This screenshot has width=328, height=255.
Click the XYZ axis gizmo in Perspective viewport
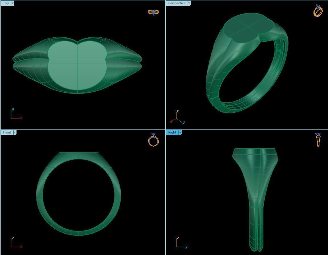177,117
